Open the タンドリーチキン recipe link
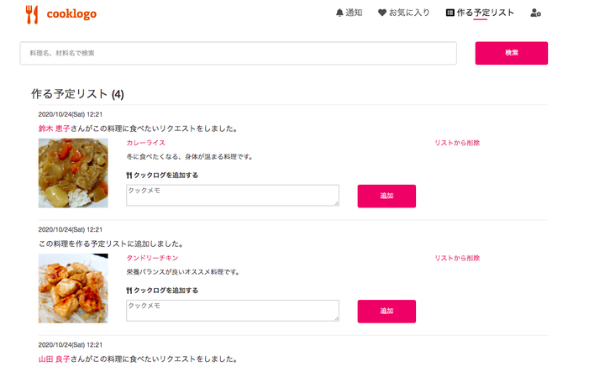The image size is (605, 367). pyautogui.click(x=152, y=258)
